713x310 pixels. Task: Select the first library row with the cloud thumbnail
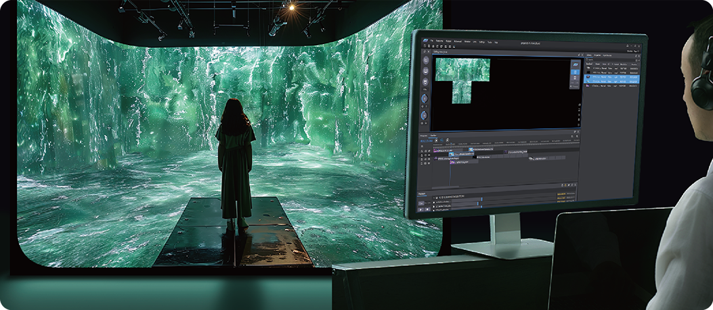coord(611,68)
